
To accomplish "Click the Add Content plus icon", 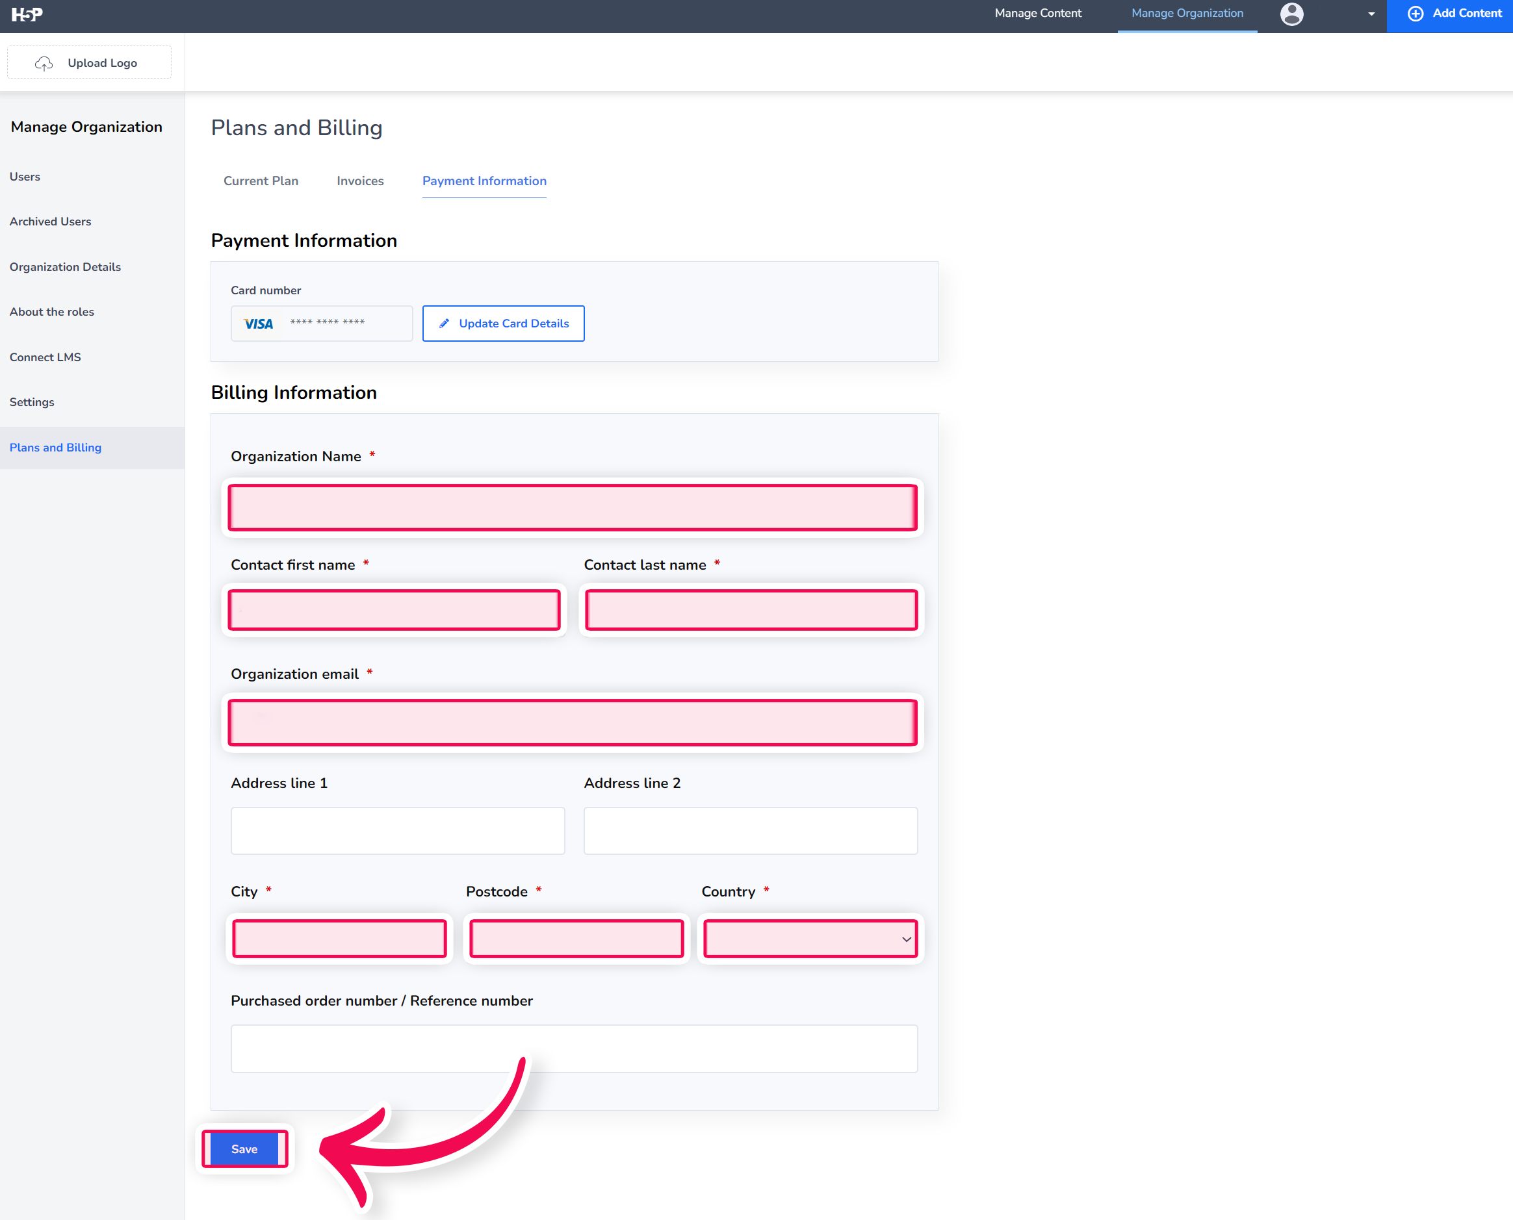I will click(1416, 14).
